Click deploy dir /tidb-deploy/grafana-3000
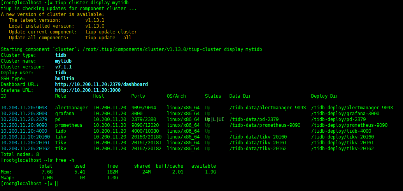This screenshot has height=191, width=403. pyautogui.click(x=345, y=113)
